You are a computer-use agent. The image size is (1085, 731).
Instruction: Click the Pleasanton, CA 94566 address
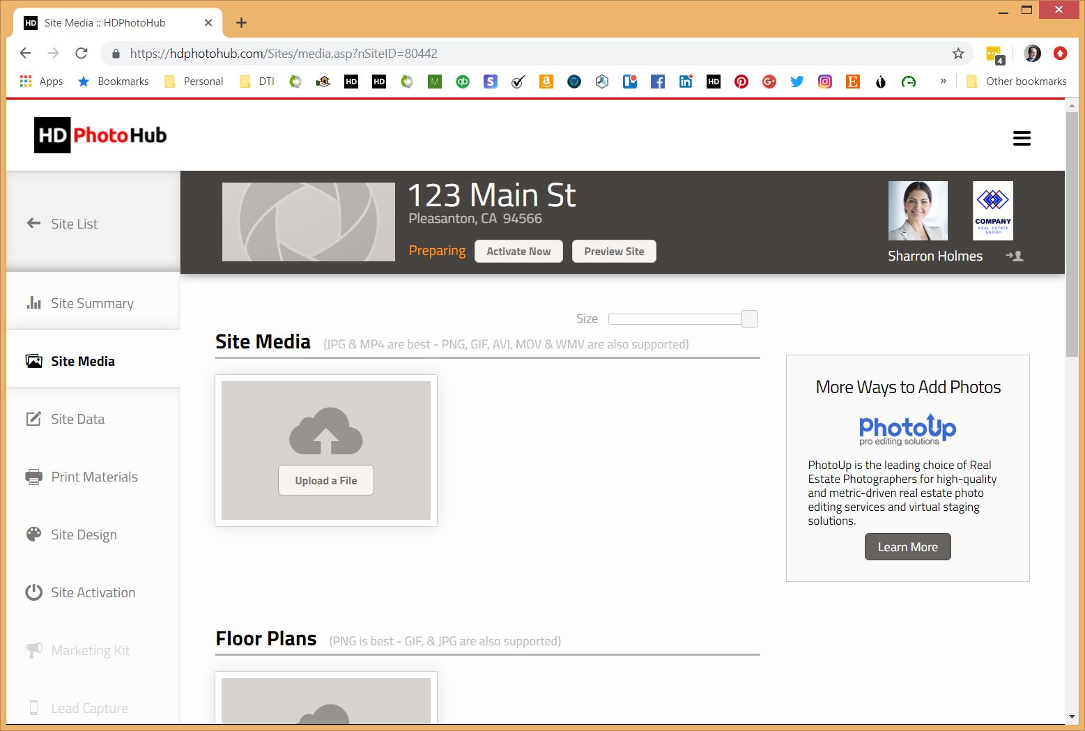(x=475, y=219)
